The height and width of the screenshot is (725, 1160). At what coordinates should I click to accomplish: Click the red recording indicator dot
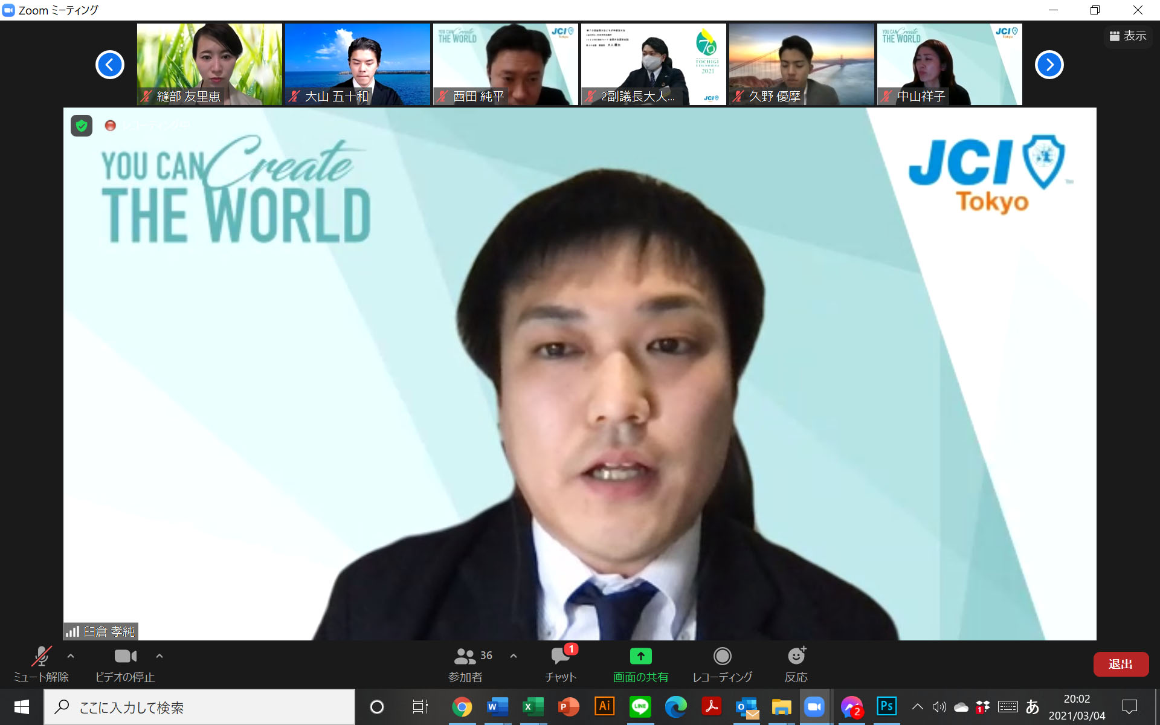click(110, 126)
